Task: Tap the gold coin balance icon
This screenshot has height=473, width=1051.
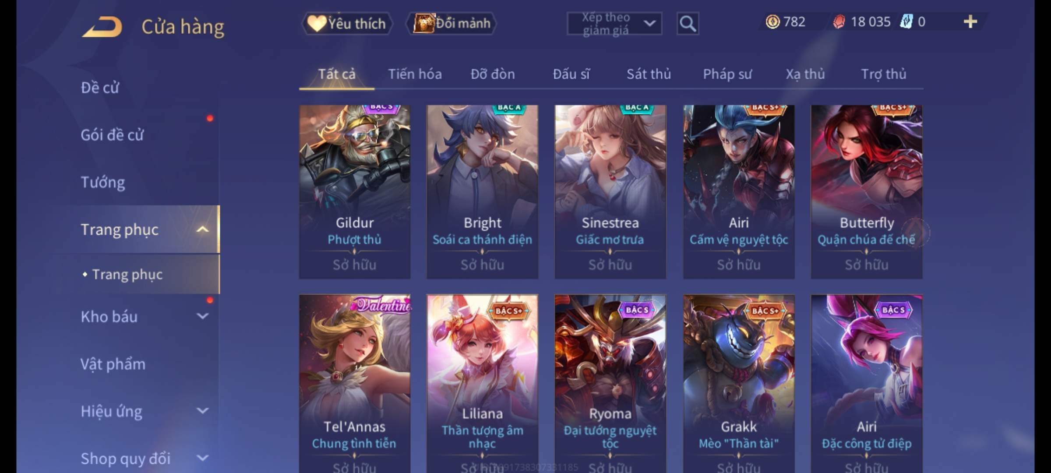Action: pyautogui.click(x=772, y=21)
